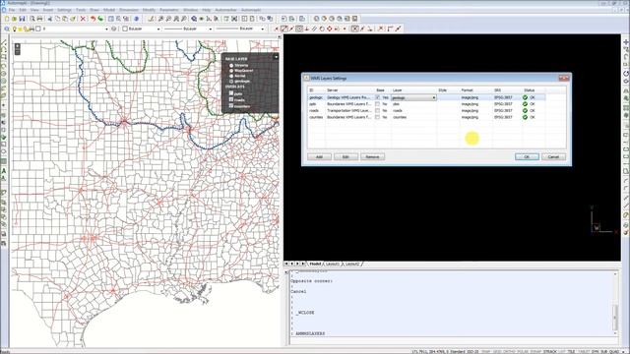The height and width of the screenshot is (354, 630).
Task: Open the lineweight ByLayer dropdown
Action: pyautogui.click(x=263, y=29)
